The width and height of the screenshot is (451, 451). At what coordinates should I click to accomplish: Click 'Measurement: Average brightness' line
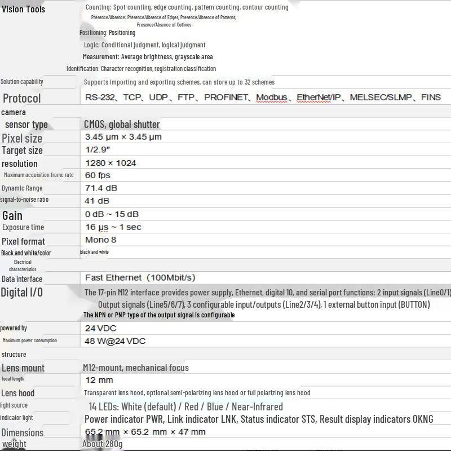pos(148,57)
